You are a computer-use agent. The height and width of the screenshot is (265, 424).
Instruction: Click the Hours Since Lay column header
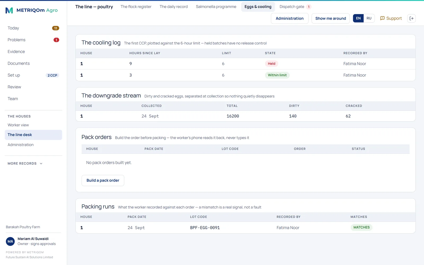[x=145, y=53]
